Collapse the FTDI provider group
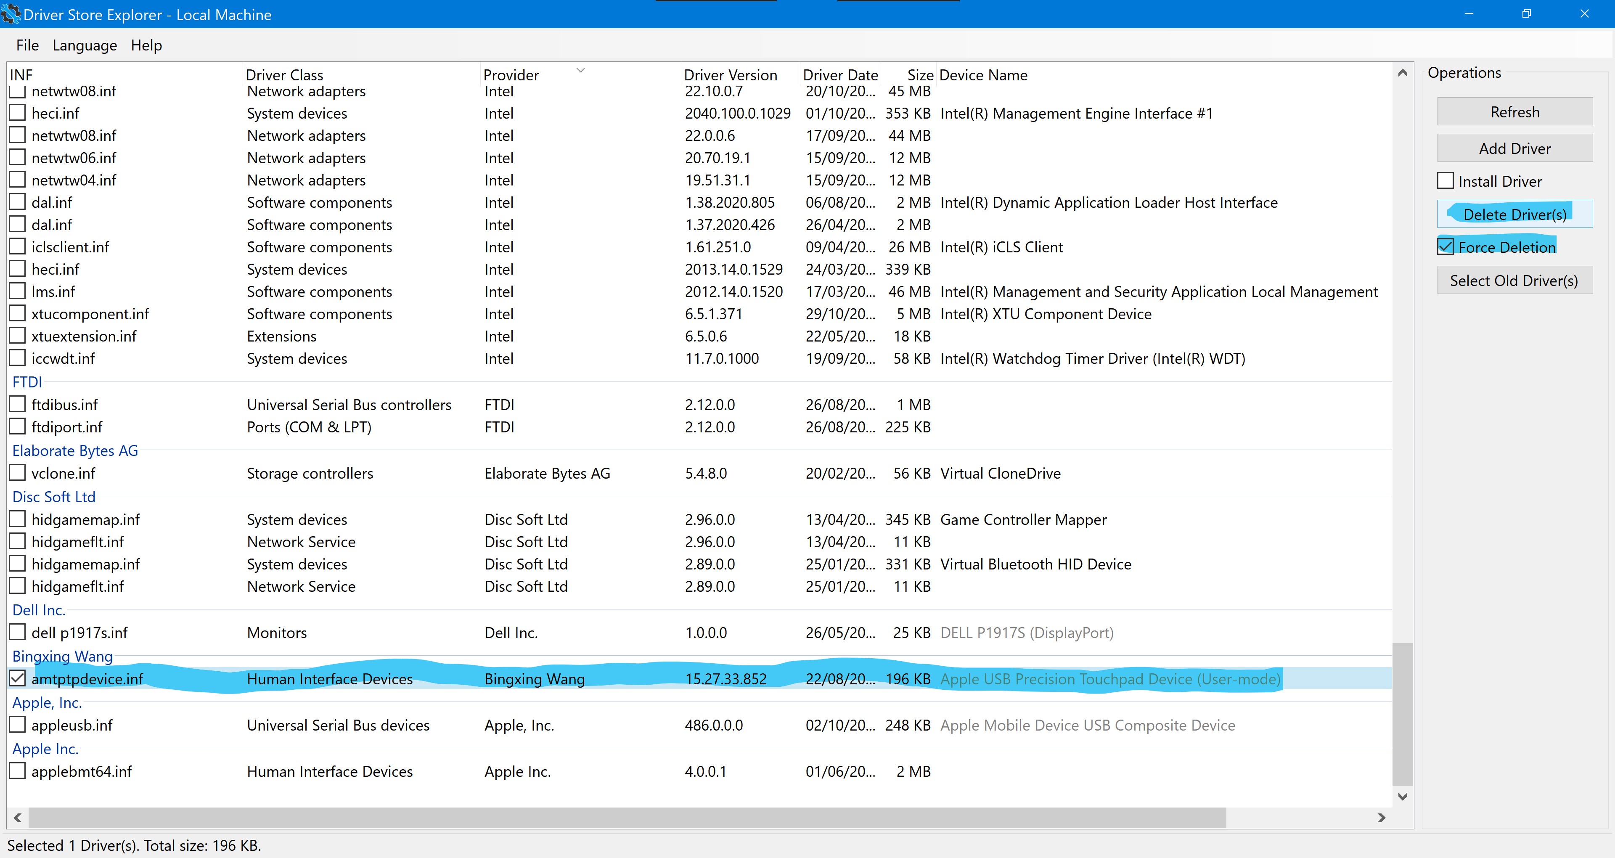The width and height of the screenshot is (1615, 858). [27, 382]
